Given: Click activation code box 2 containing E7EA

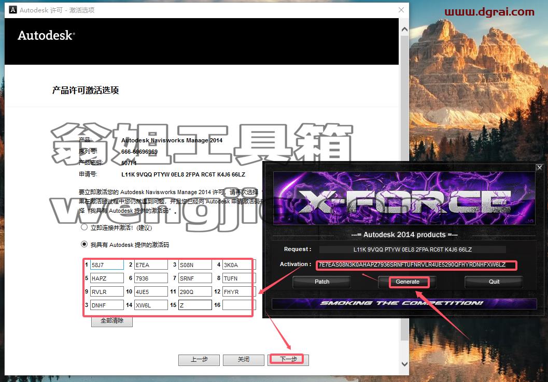Looking at the screenshot, I should coord(151,265).
